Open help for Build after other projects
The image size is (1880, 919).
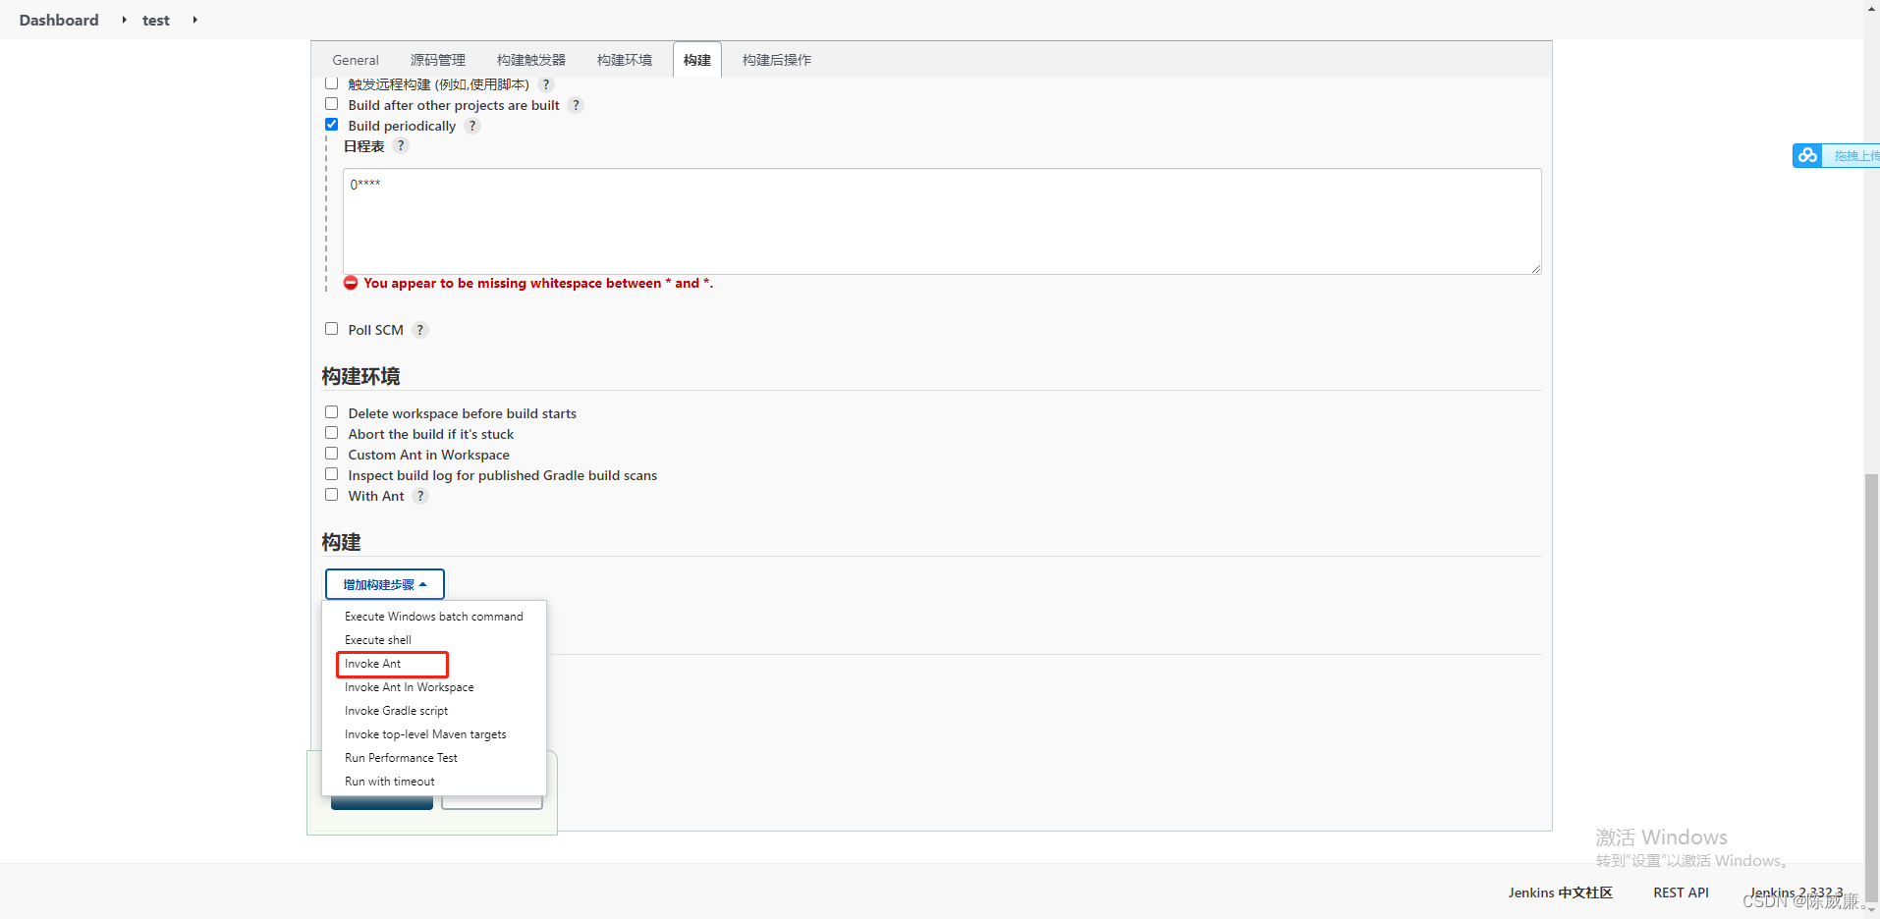[x=576, y=105]
